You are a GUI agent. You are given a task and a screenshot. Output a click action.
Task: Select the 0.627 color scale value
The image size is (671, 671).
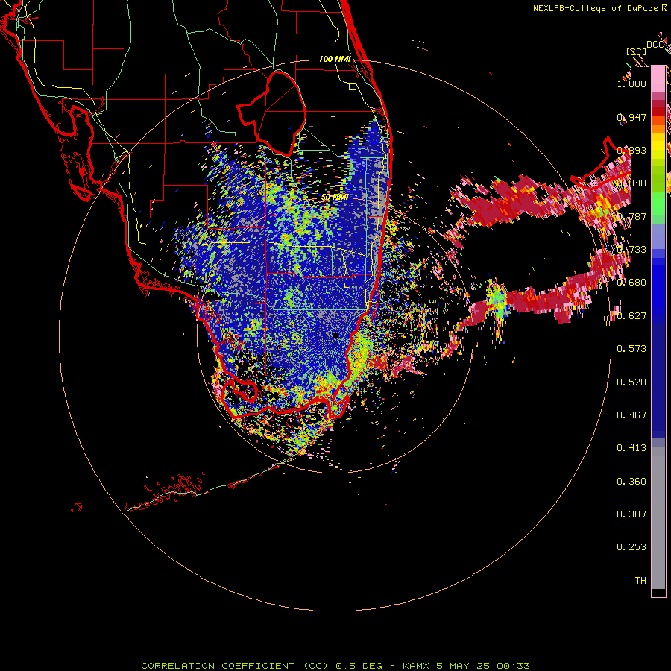tap(631, 316)
